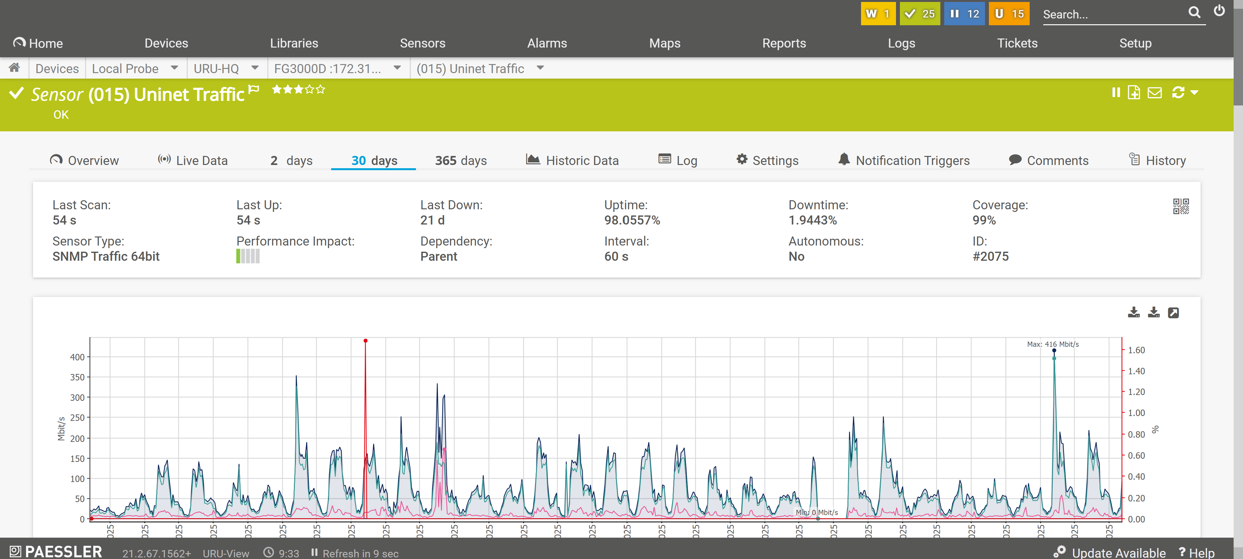
Task: Open the unusual sensors badge showing 15
Action: tap(1009, 14)
